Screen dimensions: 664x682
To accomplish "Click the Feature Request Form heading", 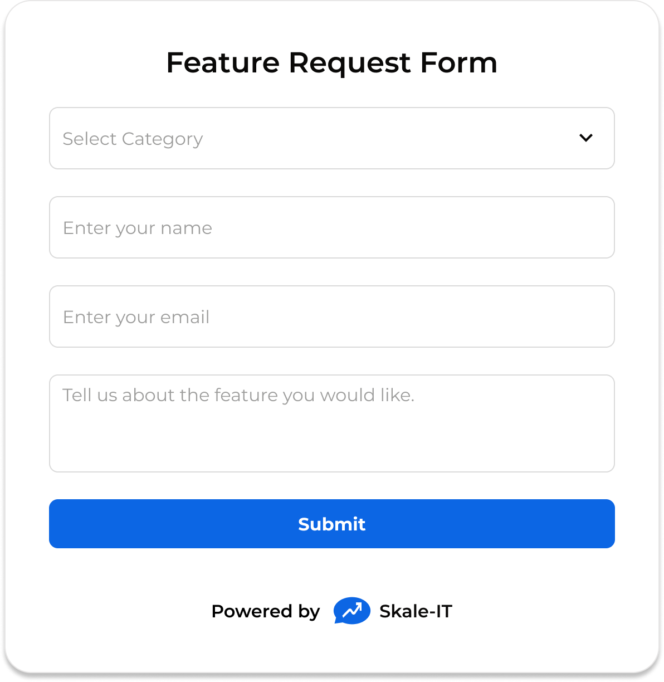I will pos(331,62).
